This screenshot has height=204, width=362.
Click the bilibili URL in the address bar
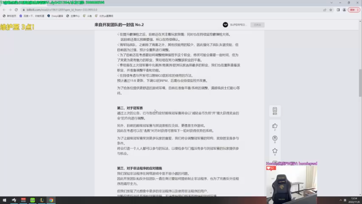(62, 10)
